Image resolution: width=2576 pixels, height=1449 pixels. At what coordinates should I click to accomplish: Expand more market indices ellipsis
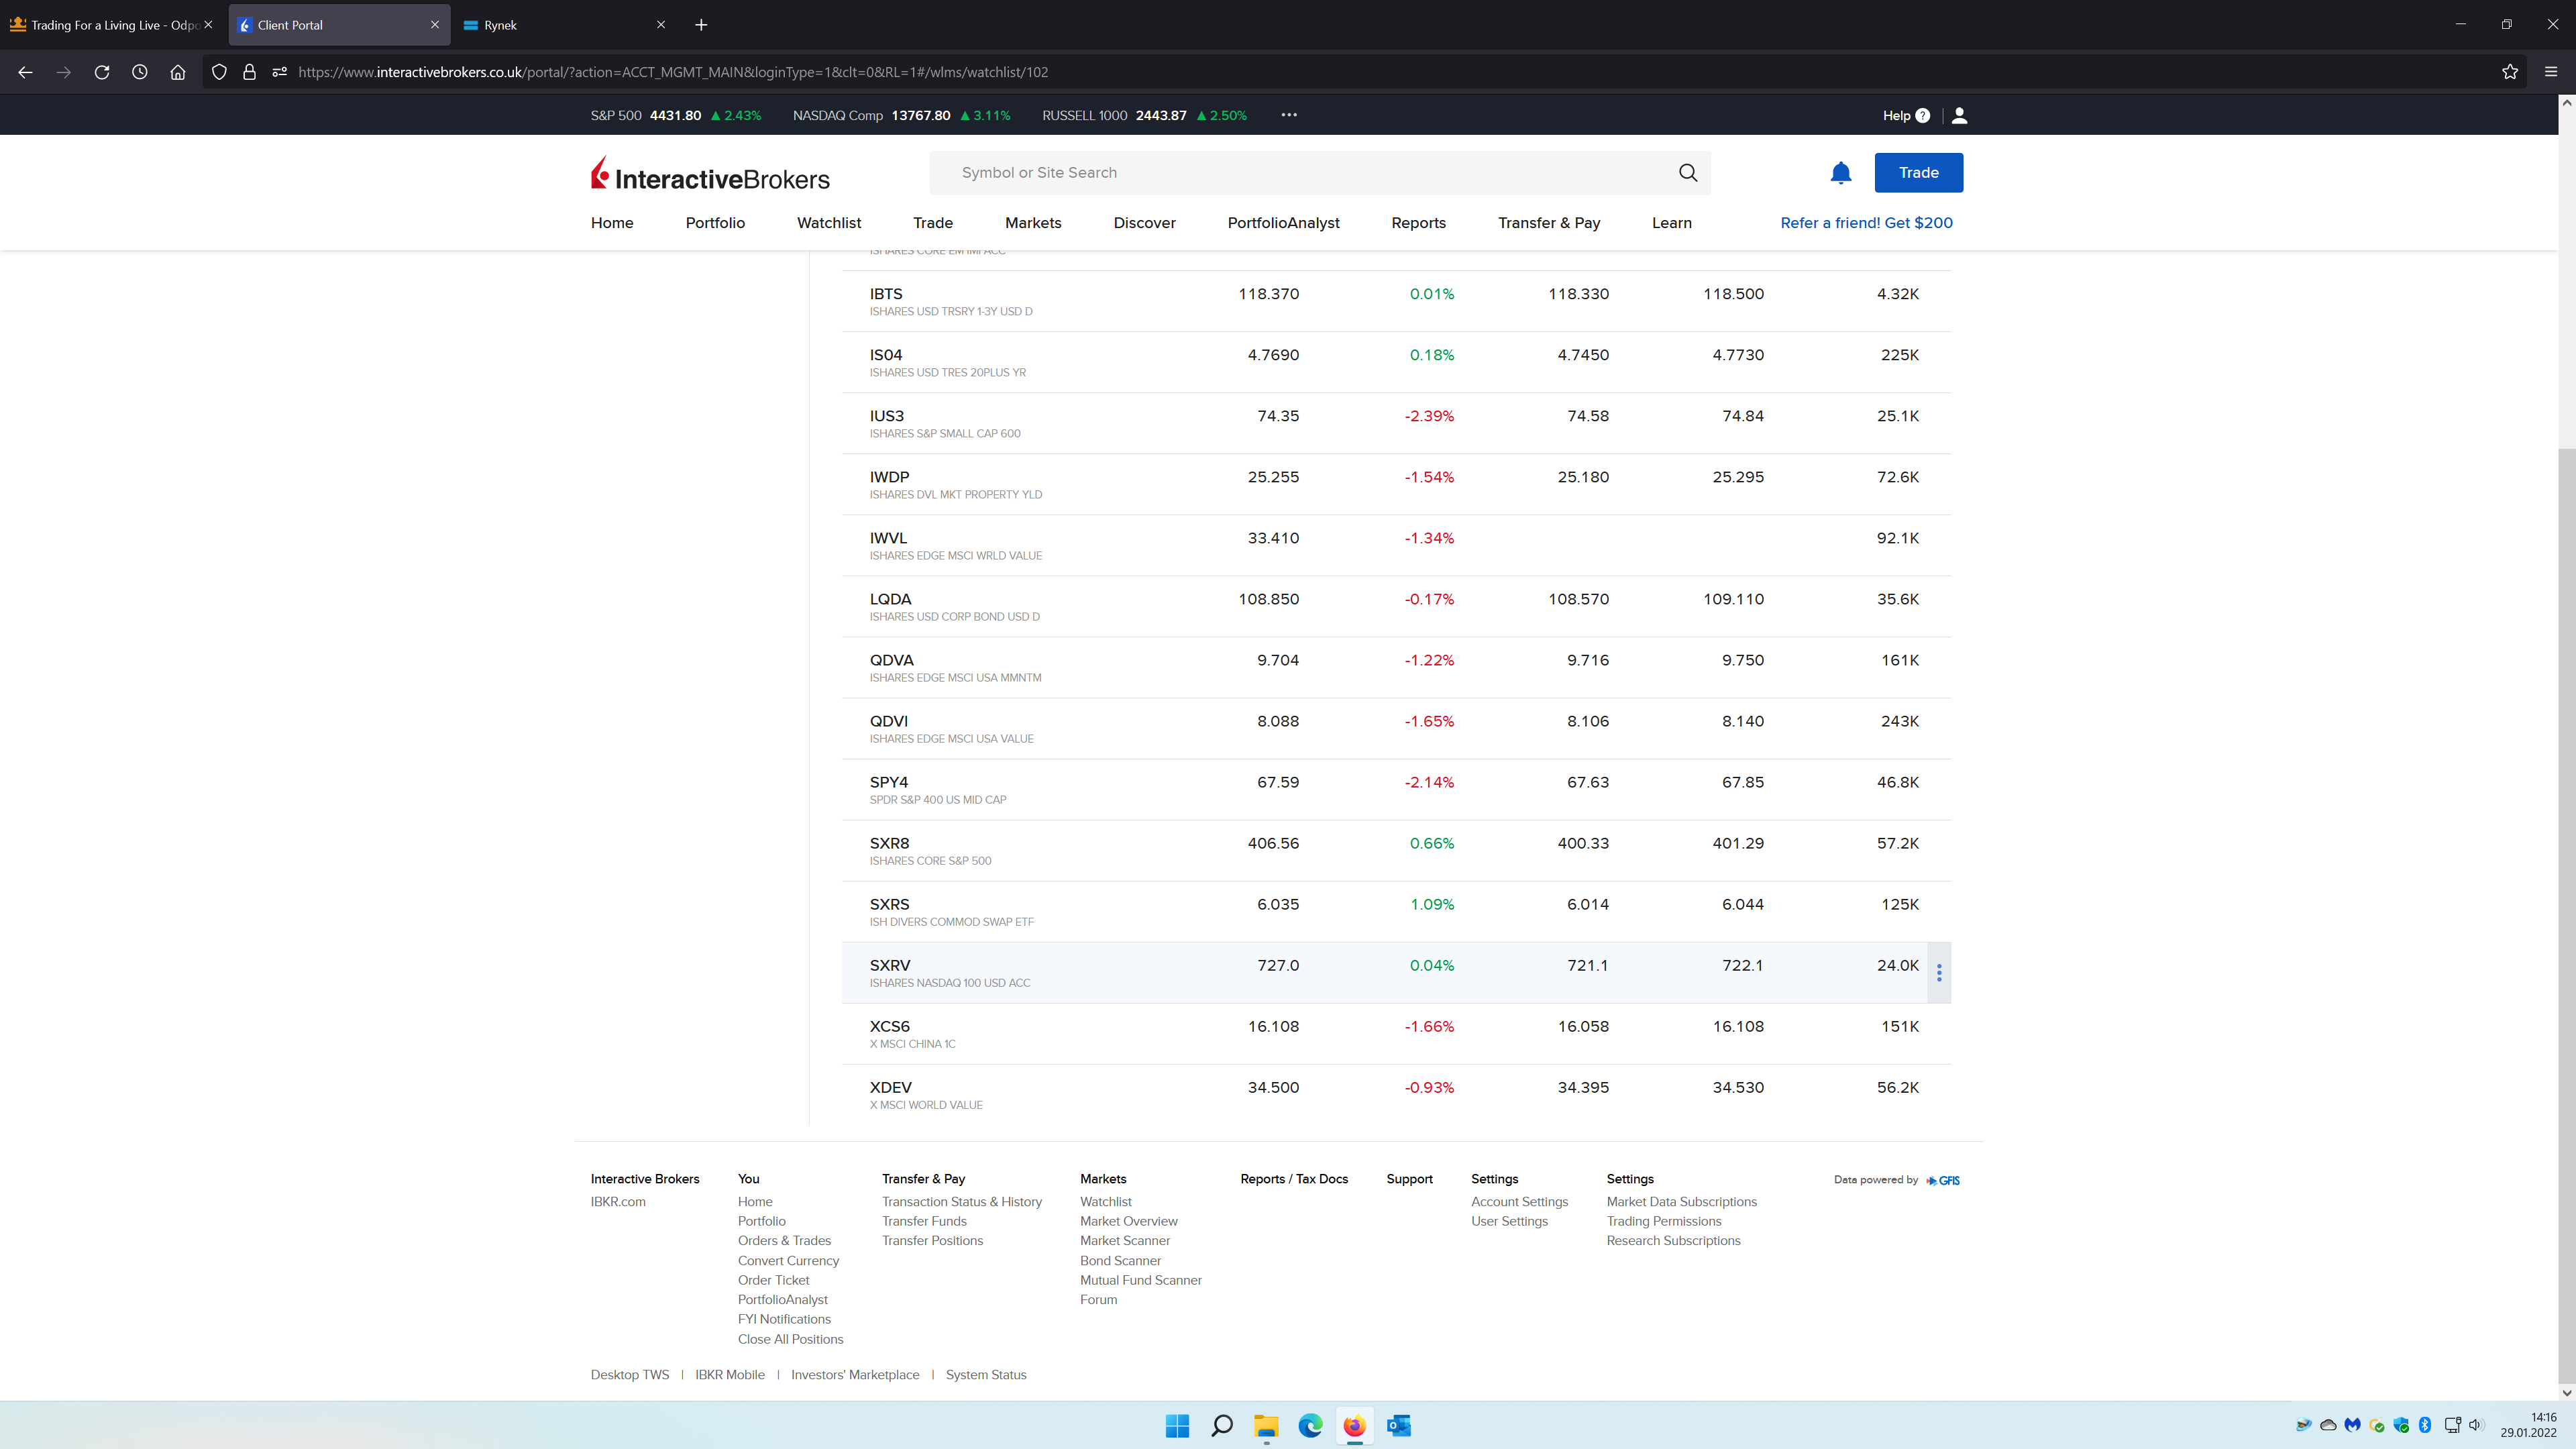click(x=1289, y=115)
